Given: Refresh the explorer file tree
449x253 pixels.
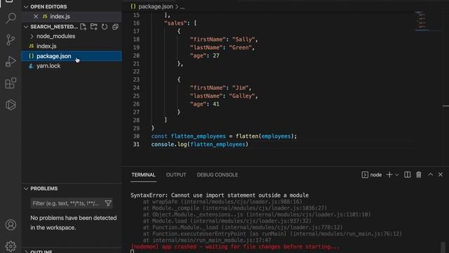Looking at the screenshot, I should 105,27.
